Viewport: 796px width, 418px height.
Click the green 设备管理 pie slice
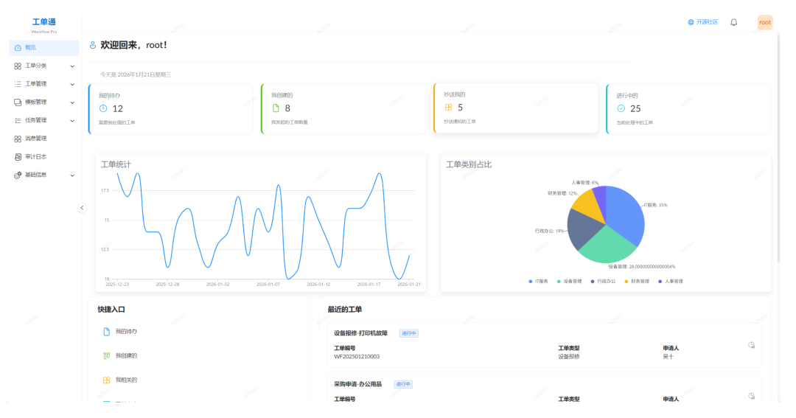click(x=607, y=246)
